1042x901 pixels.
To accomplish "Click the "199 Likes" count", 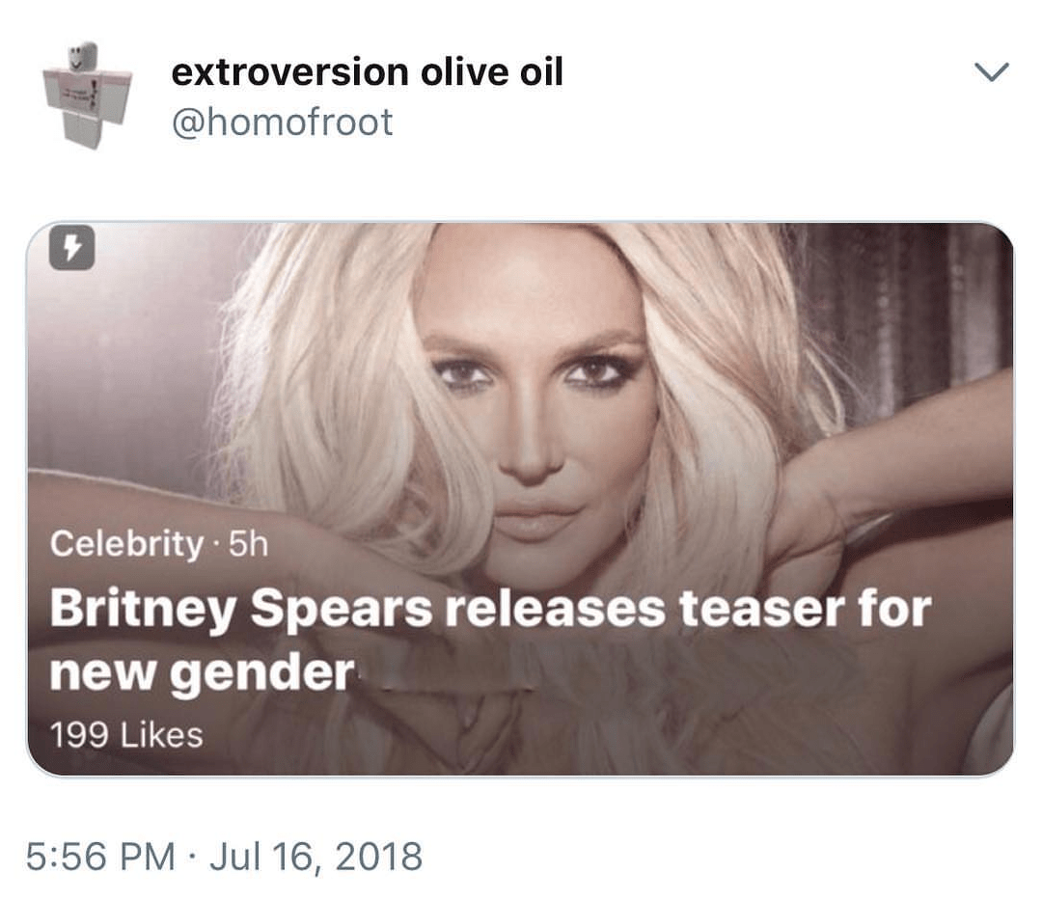I will pos(126,736).
